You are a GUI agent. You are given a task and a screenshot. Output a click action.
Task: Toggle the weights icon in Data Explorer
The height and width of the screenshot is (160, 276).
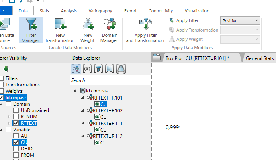pos(121,69)
